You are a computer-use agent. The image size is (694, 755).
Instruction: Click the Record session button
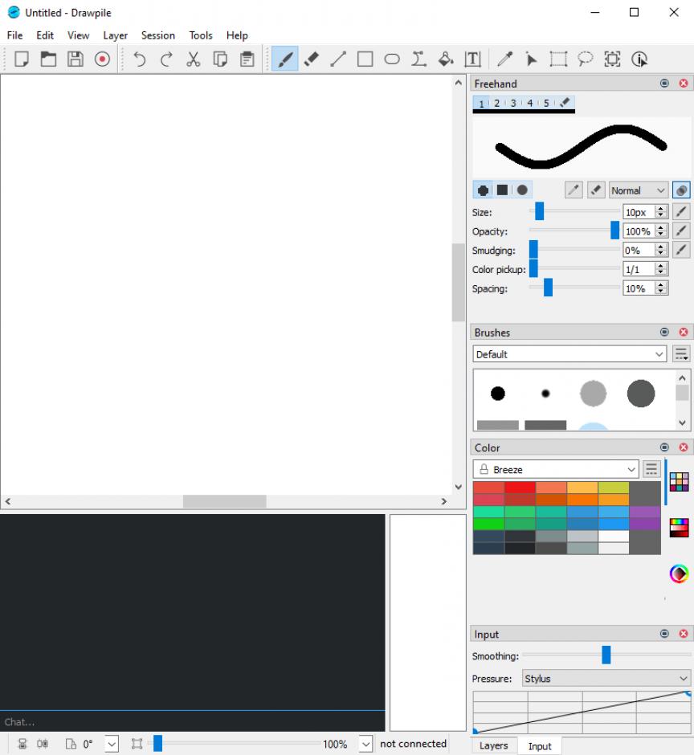(x=102, y=59)
